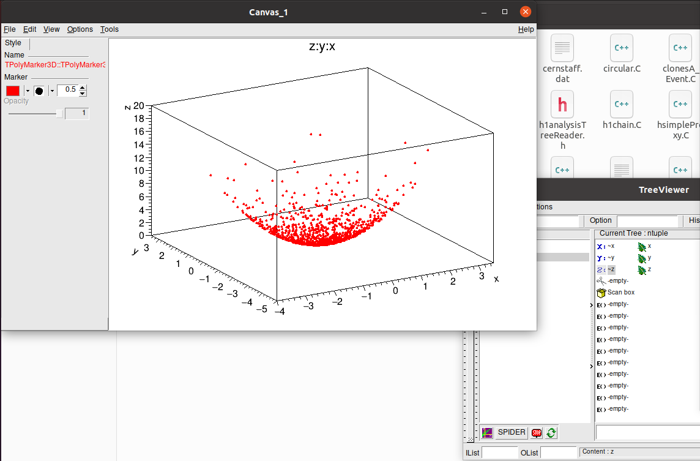Select the clonesA_Event.C file icon
The image size is (700, 461).
click(x=680, y=48)
